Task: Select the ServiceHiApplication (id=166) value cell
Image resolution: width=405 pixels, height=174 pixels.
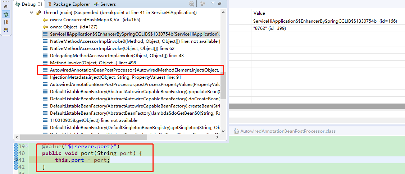Action: click(325, 21)
